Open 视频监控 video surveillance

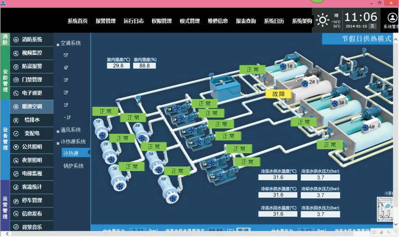click(32, 53)
